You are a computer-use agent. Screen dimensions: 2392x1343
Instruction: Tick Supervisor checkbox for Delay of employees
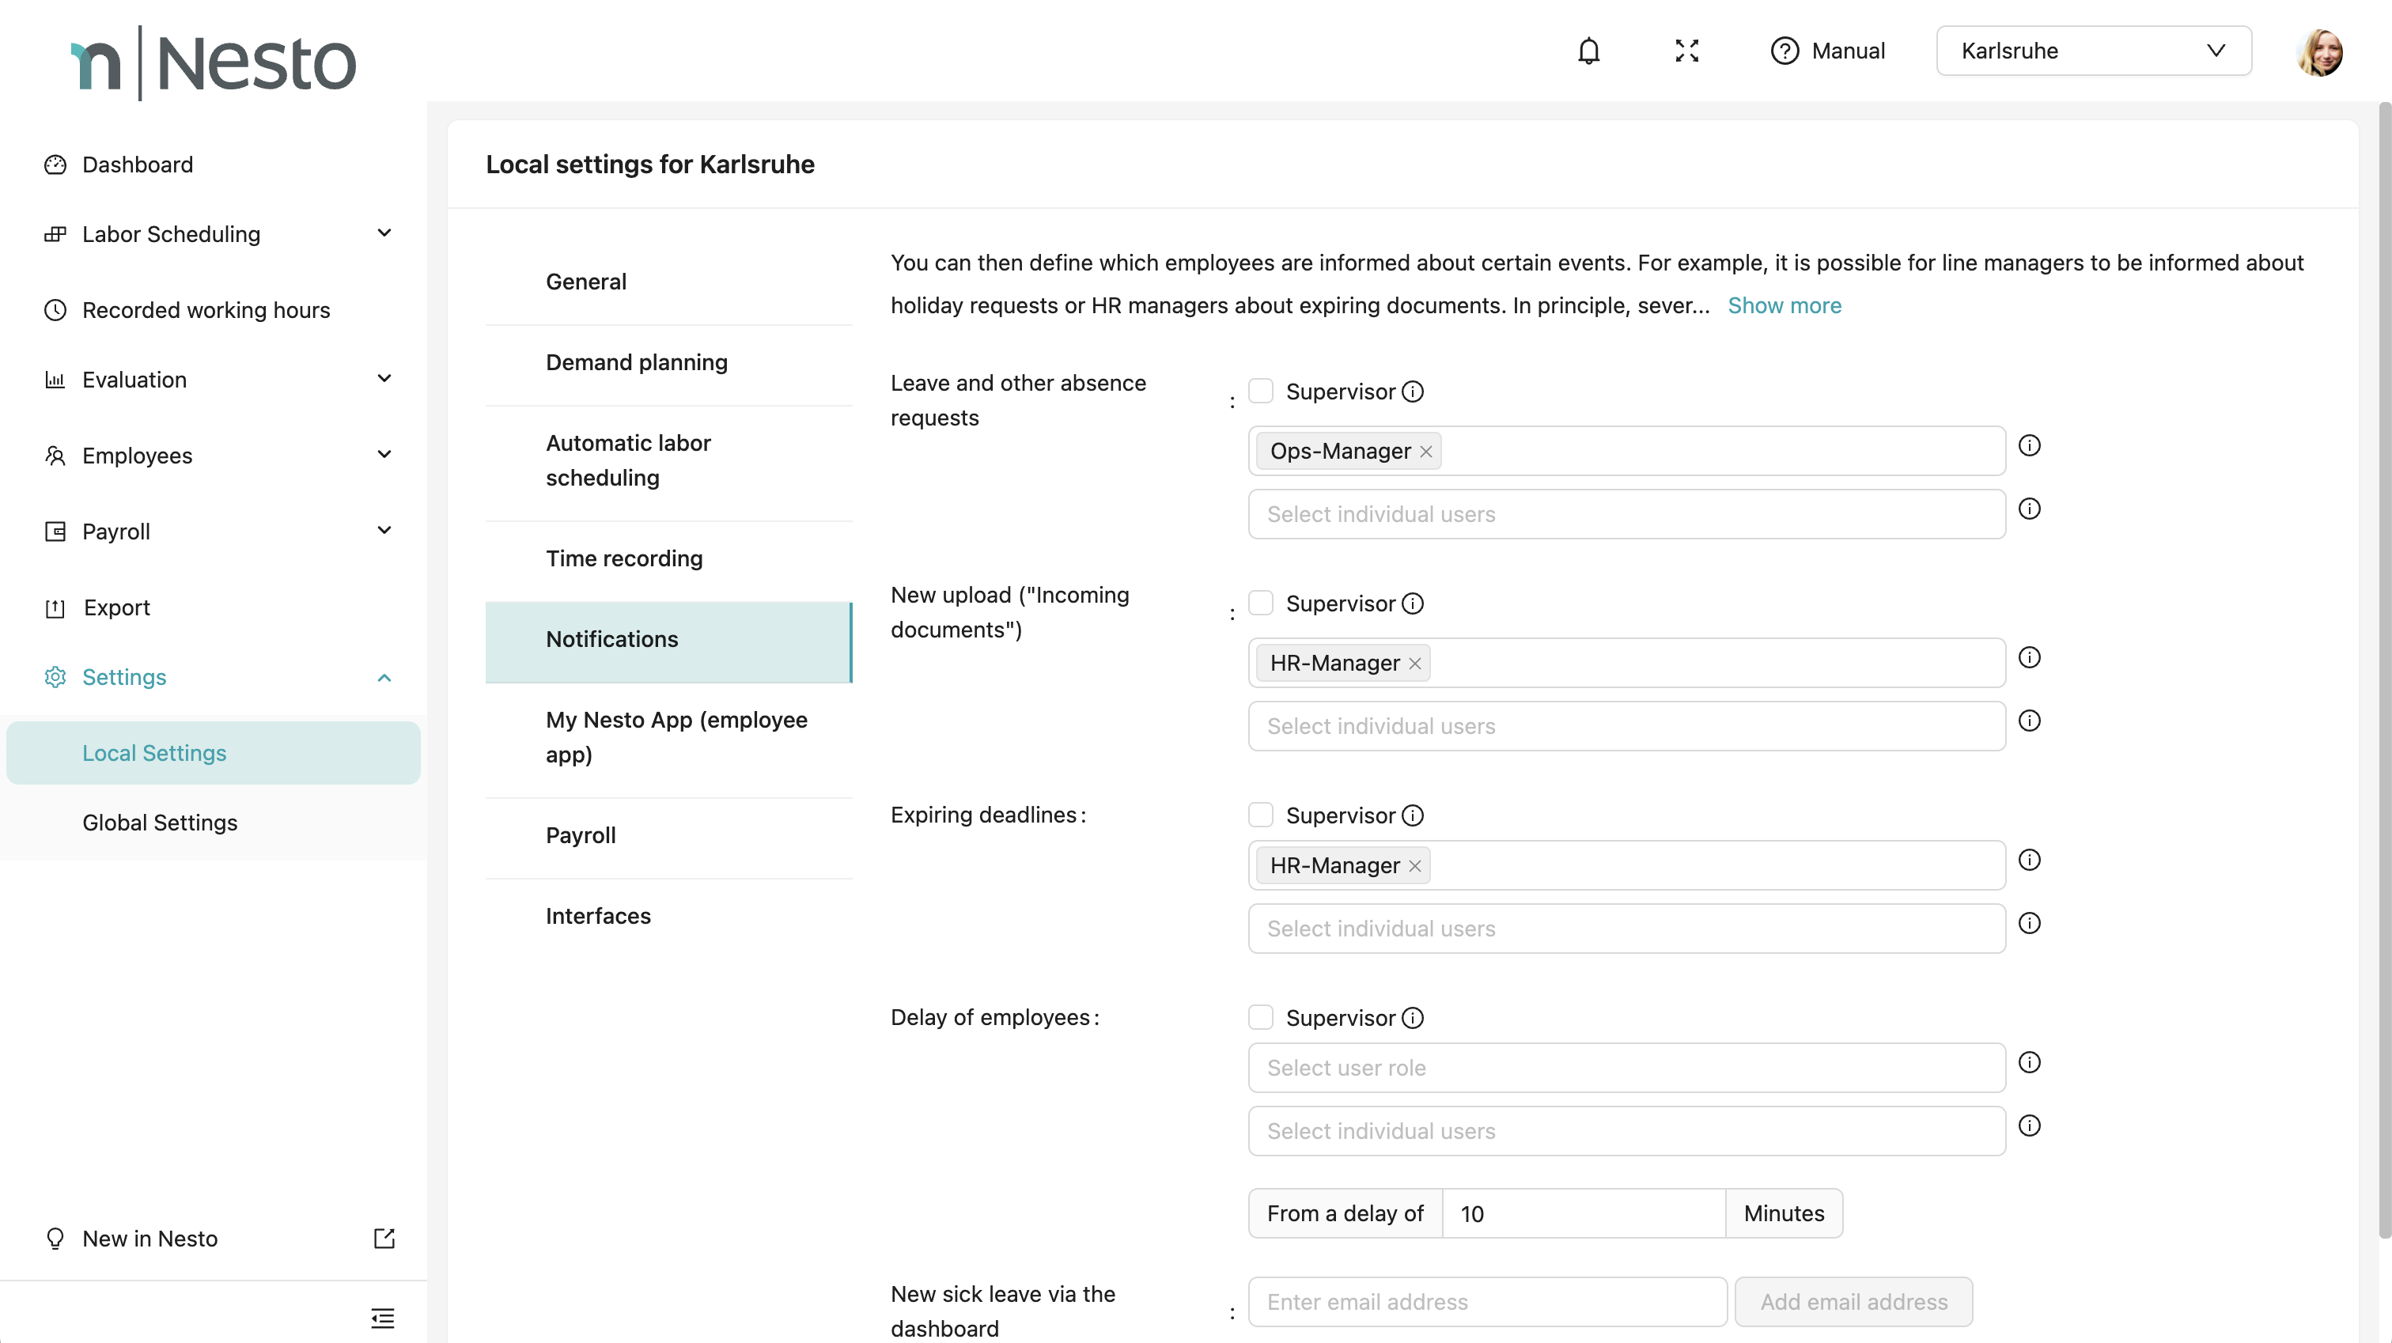tap(1260, 1017)
